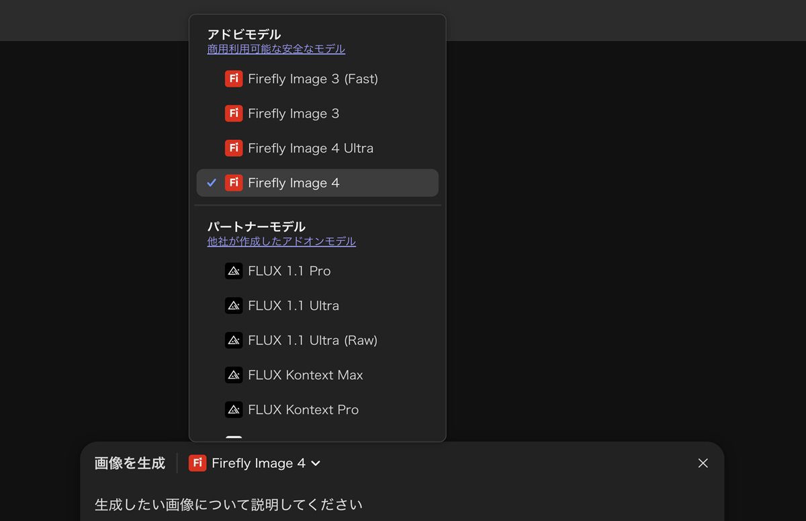Click the Firefly icon beside Firefly Image 3 (Fast)
806x521 pixels.
click(x=233, y=79)
